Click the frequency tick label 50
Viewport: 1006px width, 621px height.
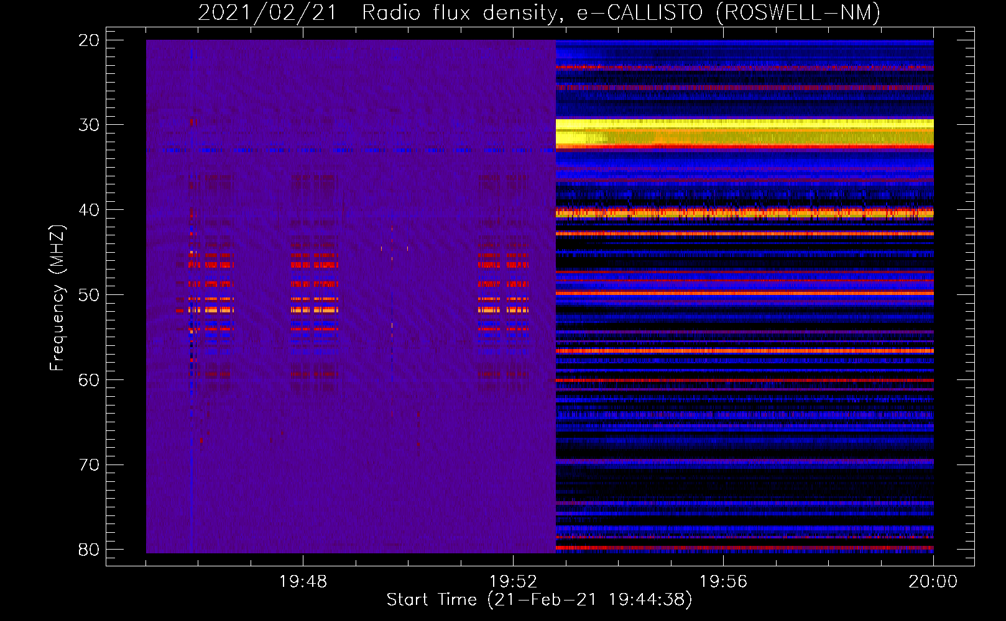[x=89, y=295]
